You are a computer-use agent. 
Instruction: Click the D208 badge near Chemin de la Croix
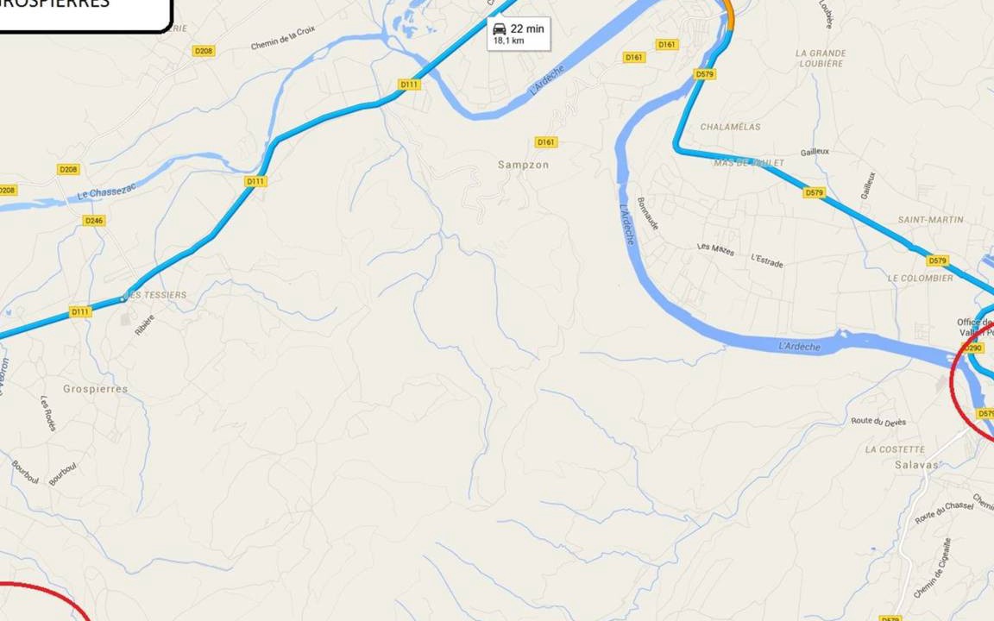(204, 51)
